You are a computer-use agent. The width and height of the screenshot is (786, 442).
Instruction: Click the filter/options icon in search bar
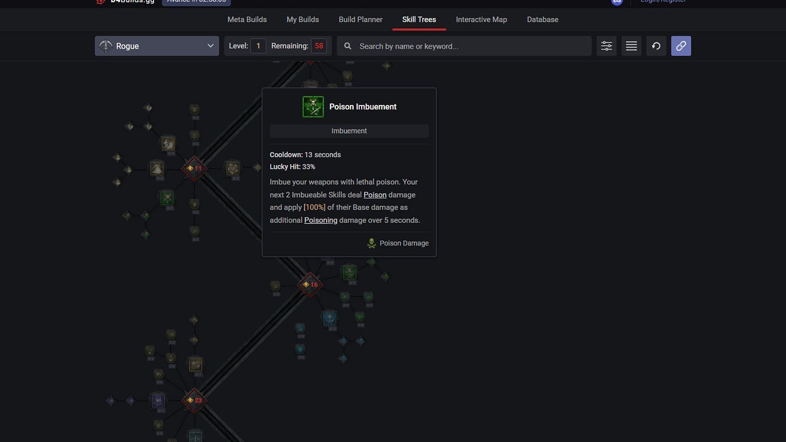coord(606,46)
